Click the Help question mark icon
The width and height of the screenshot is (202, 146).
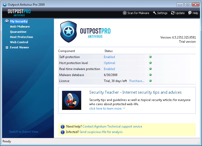[x=190, y=13]
